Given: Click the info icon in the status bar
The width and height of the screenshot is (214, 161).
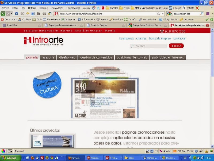Looking at the screenshot, I should click(x=196, y=151).
